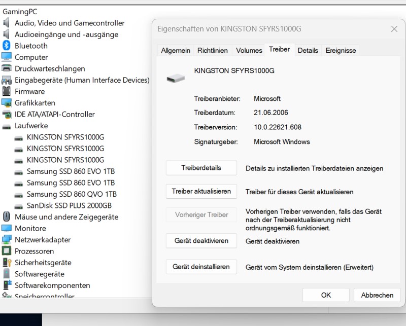
Task: Select the third KINGSTON SFYRS1000G drive entry
Action: click(65, 160)
